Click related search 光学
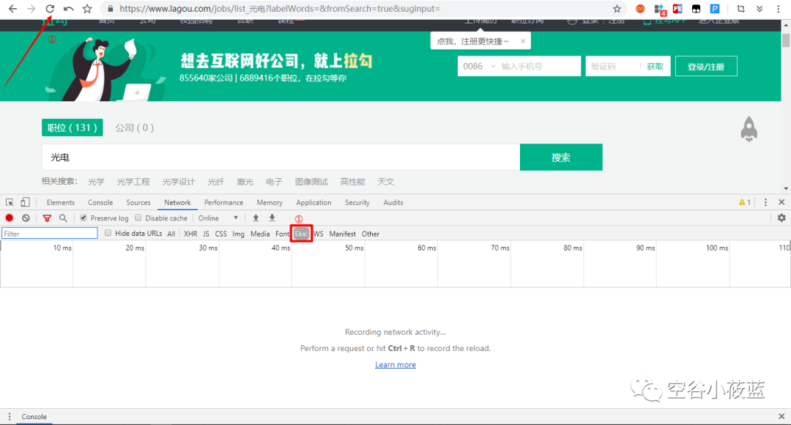The image size is (791, 425). tap(96, 182)
